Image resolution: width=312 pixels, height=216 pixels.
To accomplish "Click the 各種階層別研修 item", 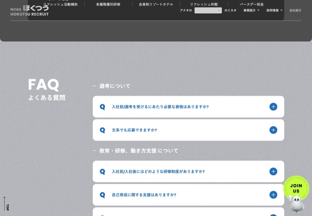I will click(x=108, y=4).
